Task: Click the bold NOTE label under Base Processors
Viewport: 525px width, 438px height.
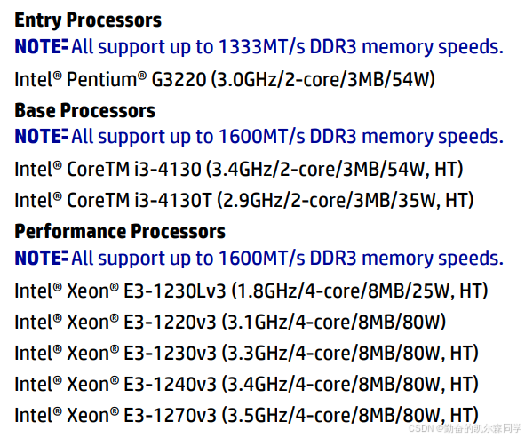Action: [42, 137]
